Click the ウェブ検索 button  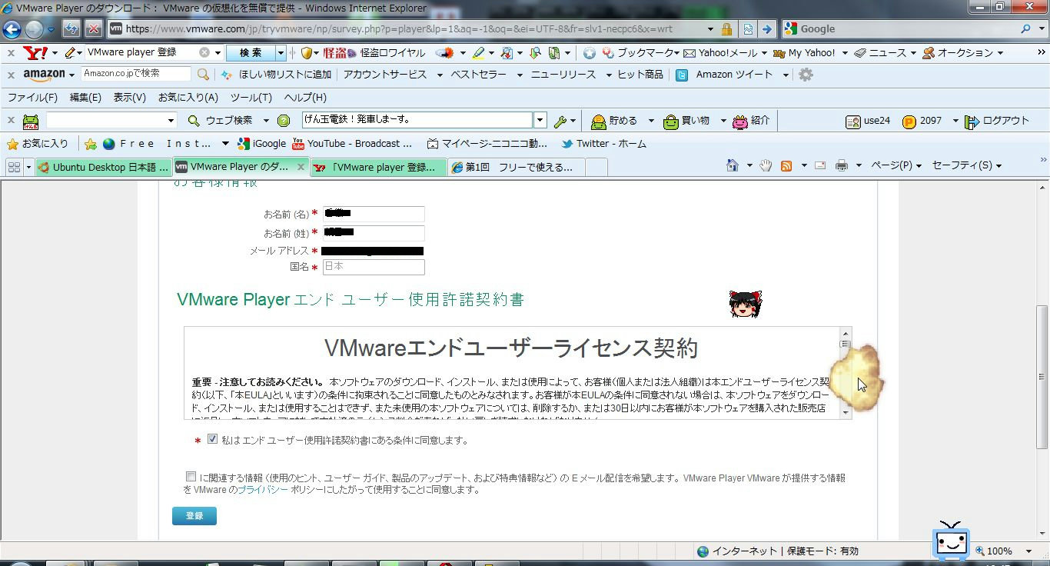[x=221, y=121]
